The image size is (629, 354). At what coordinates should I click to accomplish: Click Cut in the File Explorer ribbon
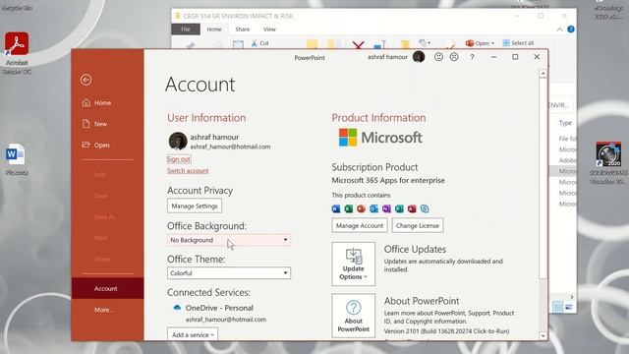(x=259, y=43)
